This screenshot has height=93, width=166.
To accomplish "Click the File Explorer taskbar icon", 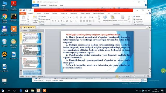I will point(33,91).
